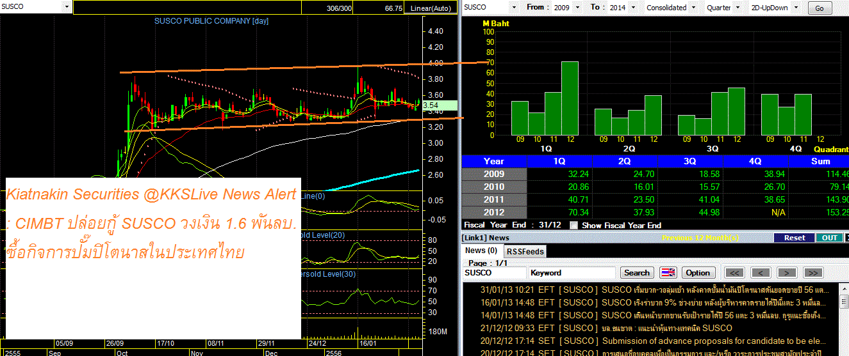This screenshot has width=849, height=356.
Task: Click the Go button
Action: 820,8
